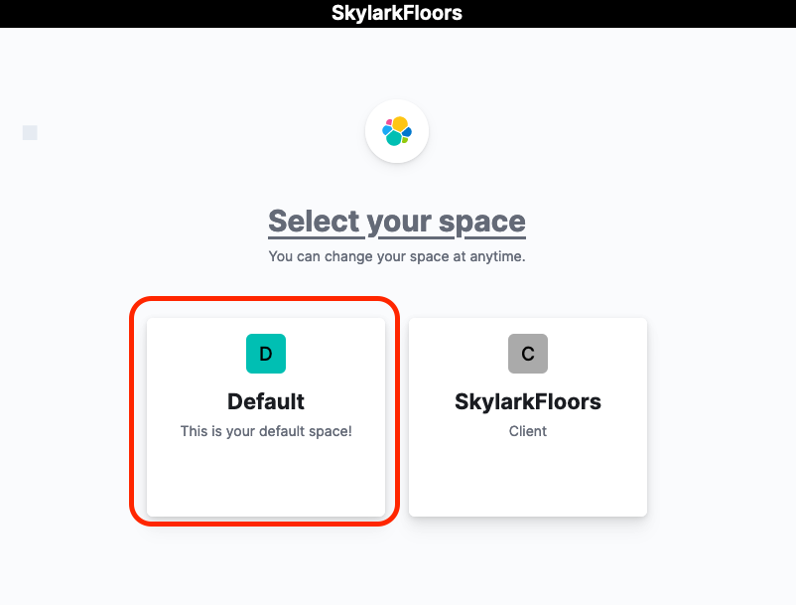Click the gray "C" avatar on the SkylarkFloors card
796x605 pixels.
click(x=527, y=354)
